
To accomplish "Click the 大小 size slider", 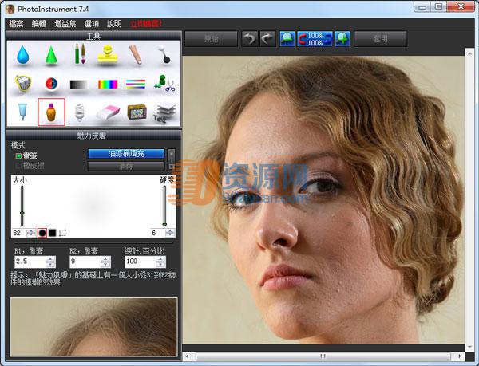I will point(22,206).
